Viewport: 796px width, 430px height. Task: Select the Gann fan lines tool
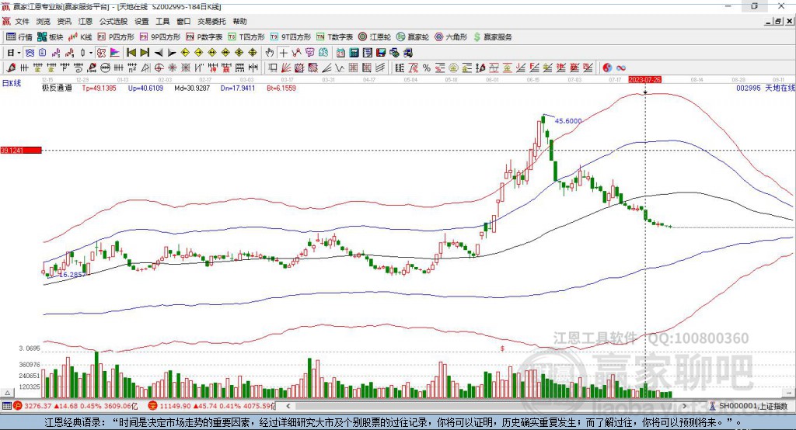coord(286,68)
